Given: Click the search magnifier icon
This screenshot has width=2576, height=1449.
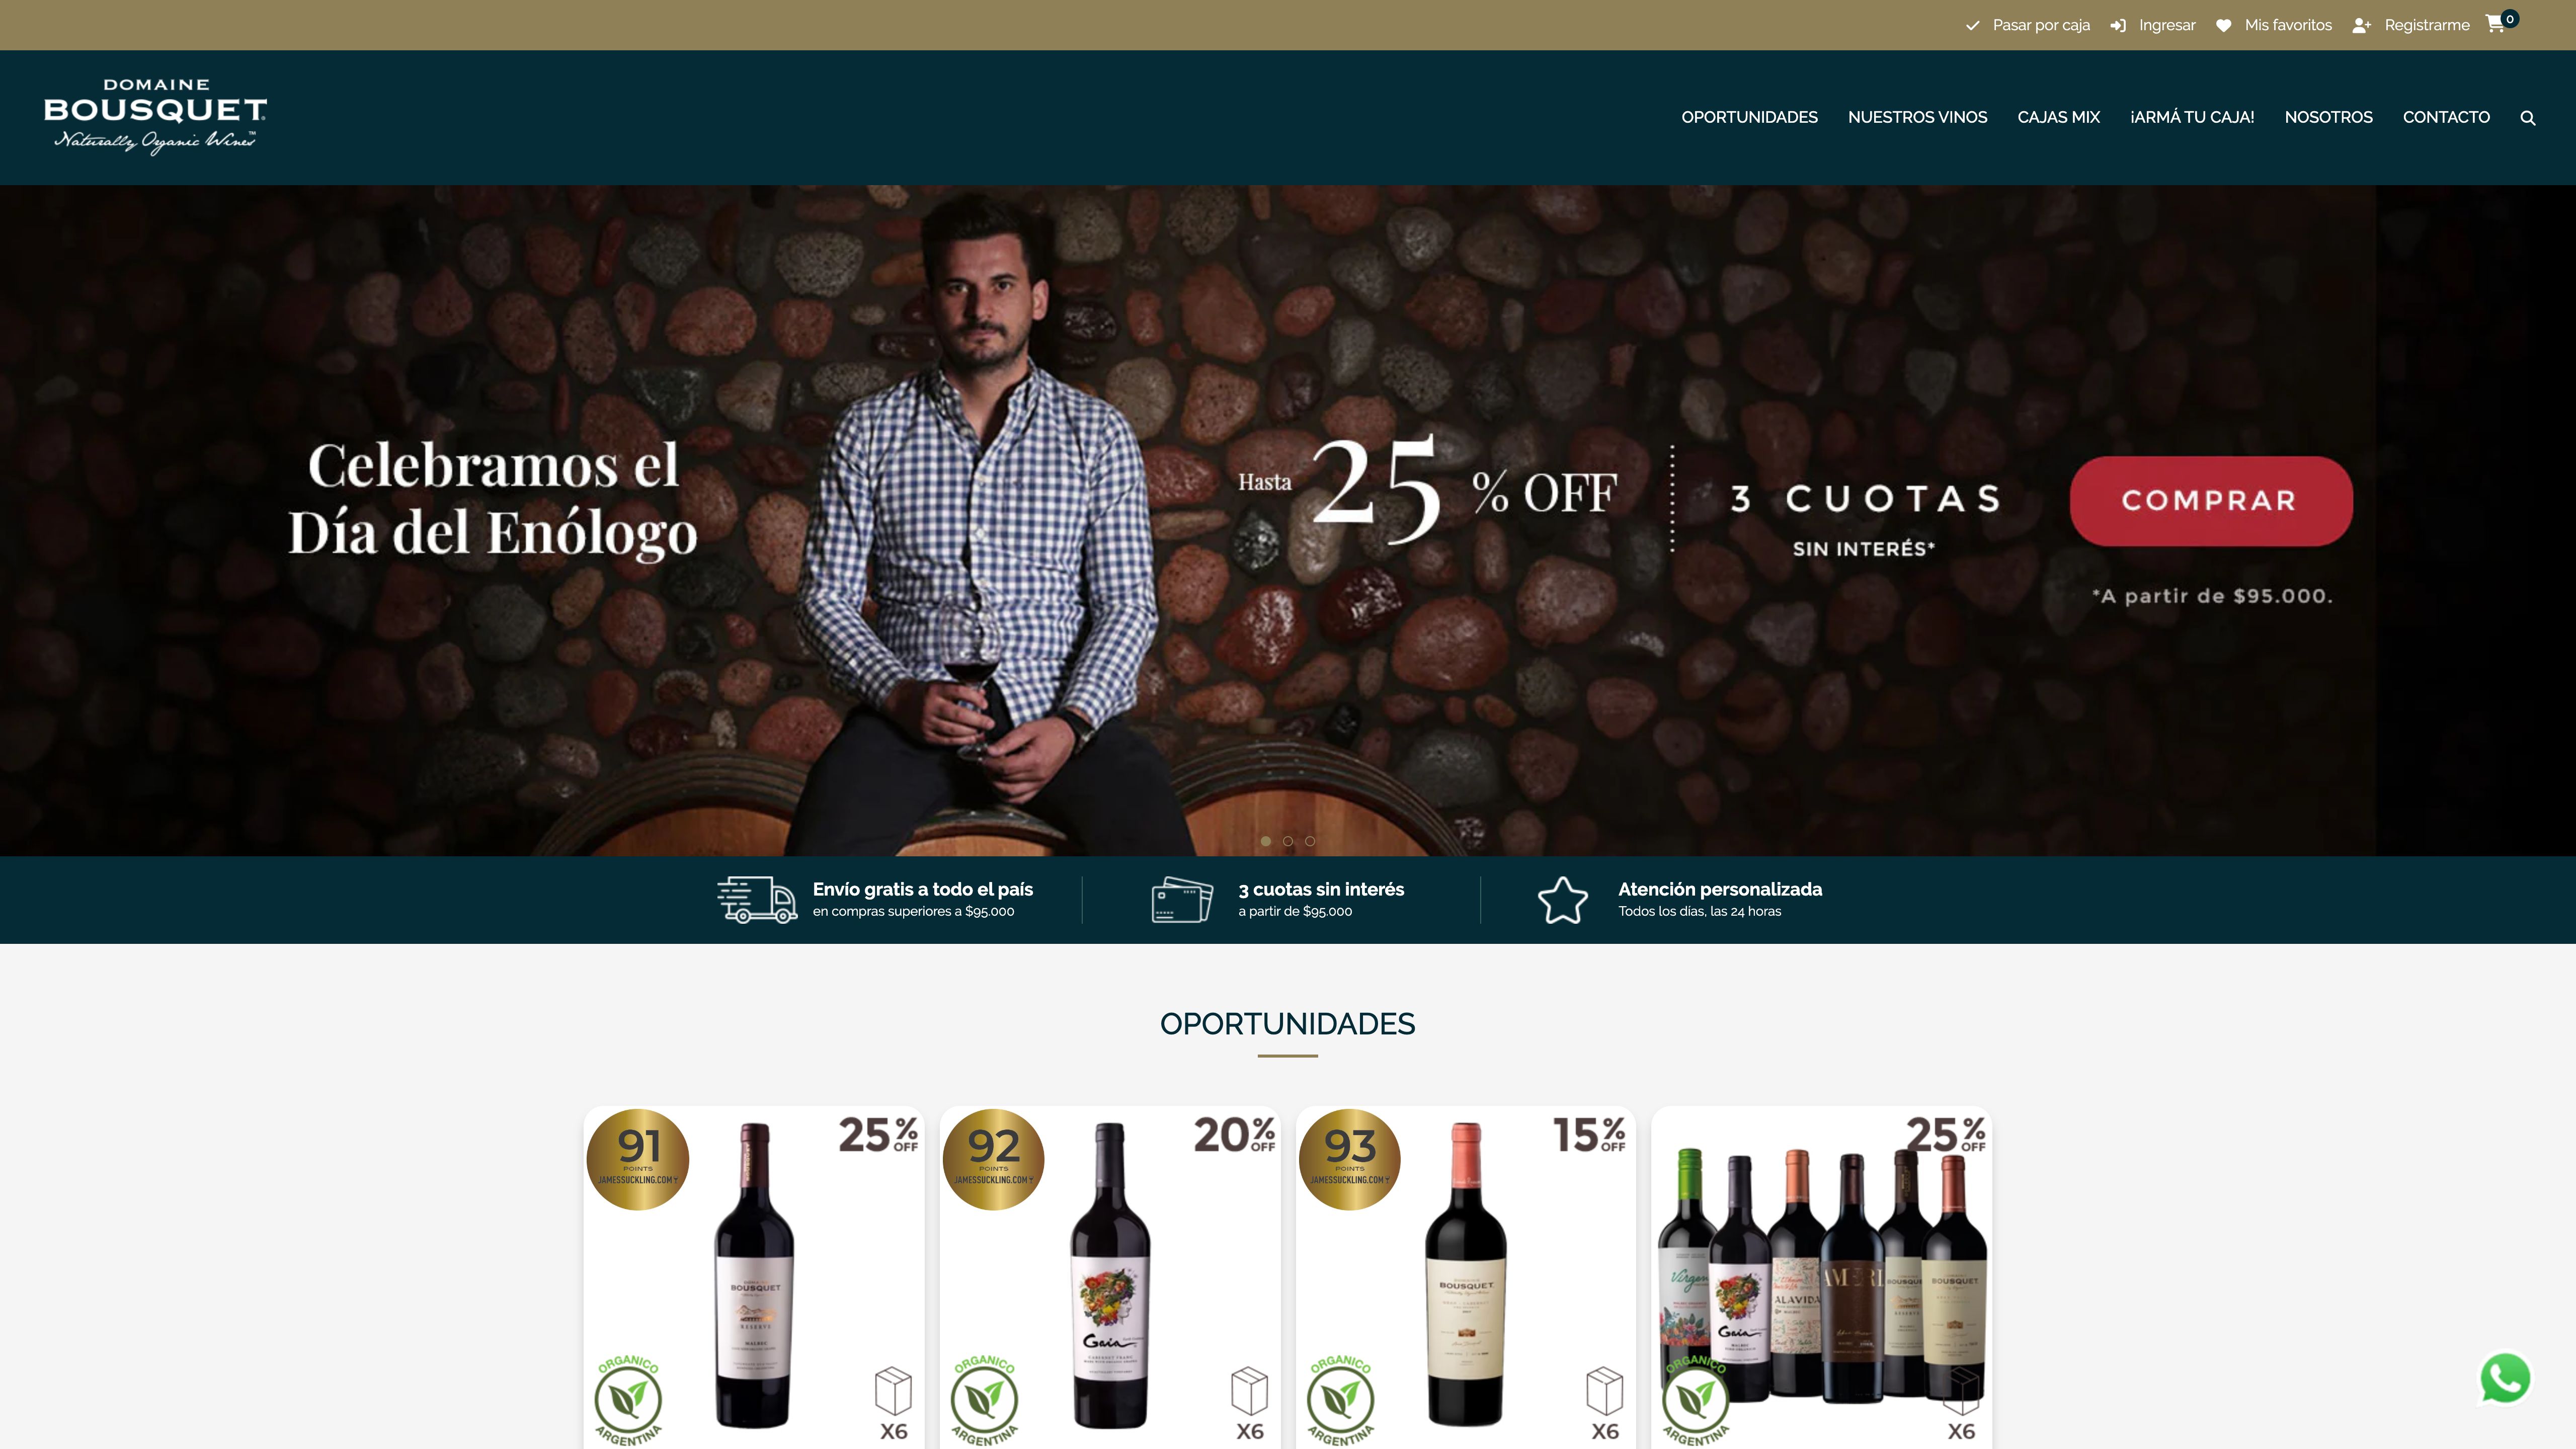Looking at the screenshot, I should click(2527, 118).
